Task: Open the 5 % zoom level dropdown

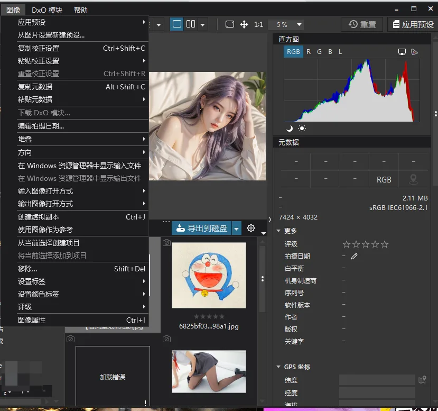Action: (299, 25)
